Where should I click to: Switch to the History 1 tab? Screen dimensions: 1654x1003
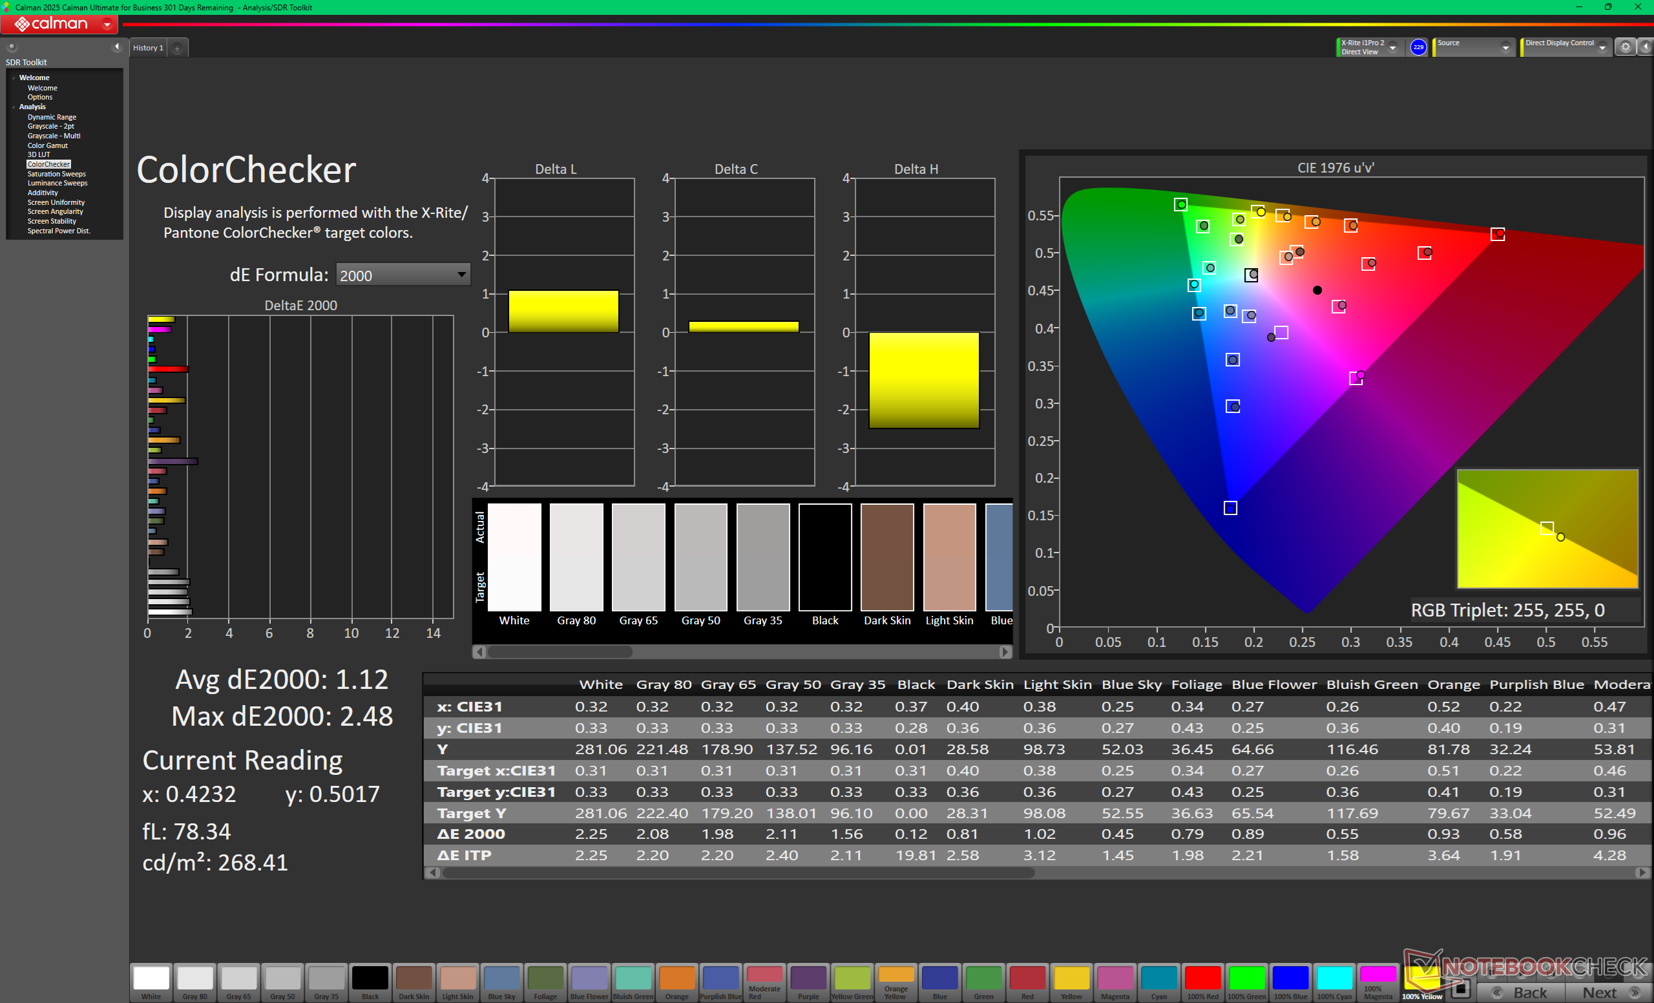pyautogui.click(x=148, y=48)
